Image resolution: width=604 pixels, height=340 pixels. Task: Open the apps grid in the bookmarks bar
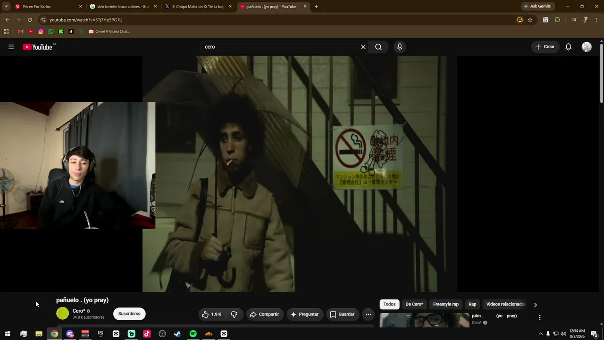coord(6,32)
